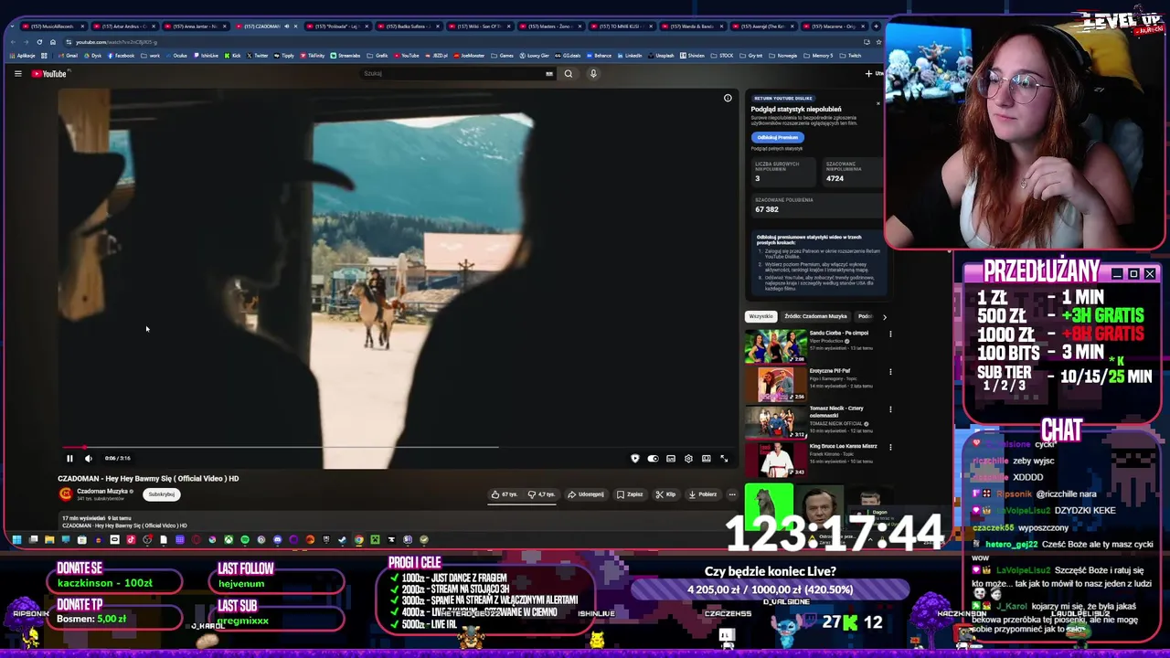Open the Streamlabs bookmark
Image resolution: width=1170 pixels, height=658 pixels.
[346, 56]
